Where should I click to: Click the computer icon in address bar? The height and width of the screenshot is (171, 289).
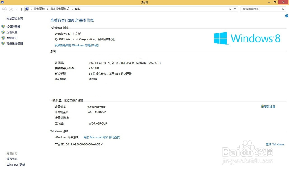27,9
